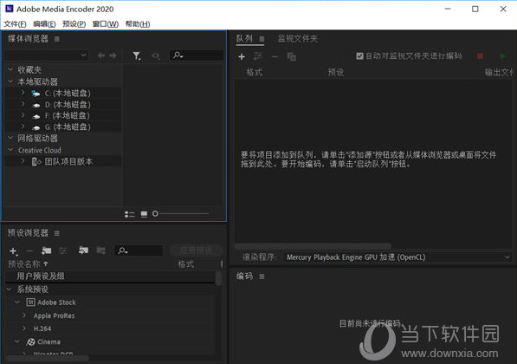Create a new preset with plus icon
The height and width of the screenshot is (364, 517).
pos(13,251)
